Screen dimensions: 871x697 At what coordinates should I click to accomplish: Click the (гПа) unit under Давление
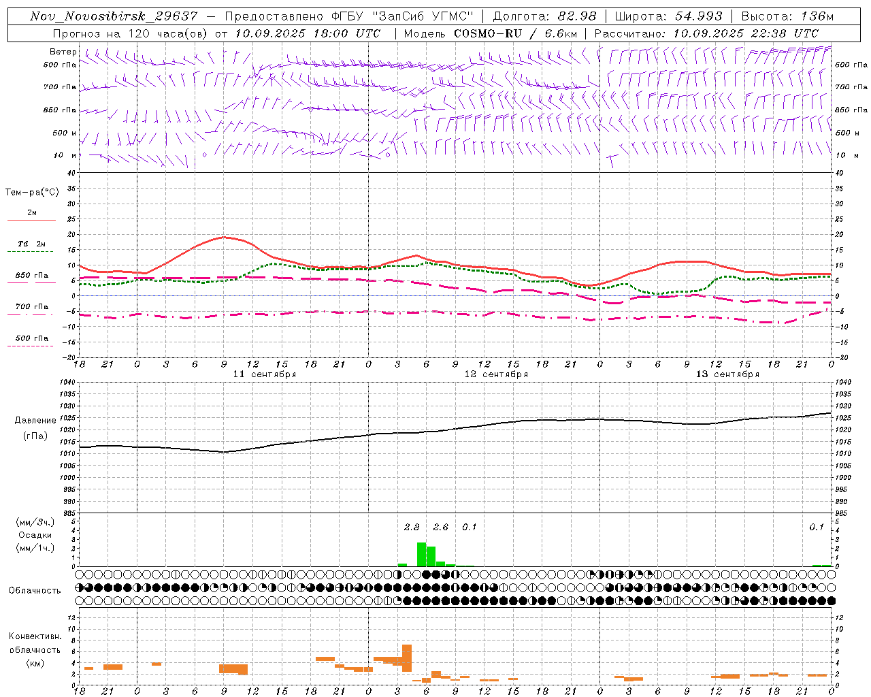pos(35,436)
